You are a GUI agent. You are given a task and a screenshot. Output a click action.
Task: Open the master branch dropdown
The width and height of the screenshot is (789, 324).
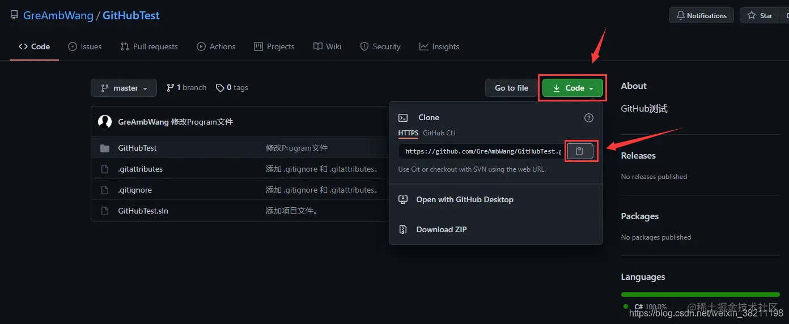(x=124, y=88)
